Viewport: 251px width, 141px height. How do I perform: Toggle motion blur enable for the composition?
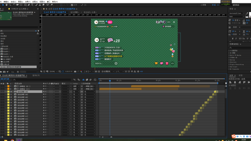(x=90, y=80)
